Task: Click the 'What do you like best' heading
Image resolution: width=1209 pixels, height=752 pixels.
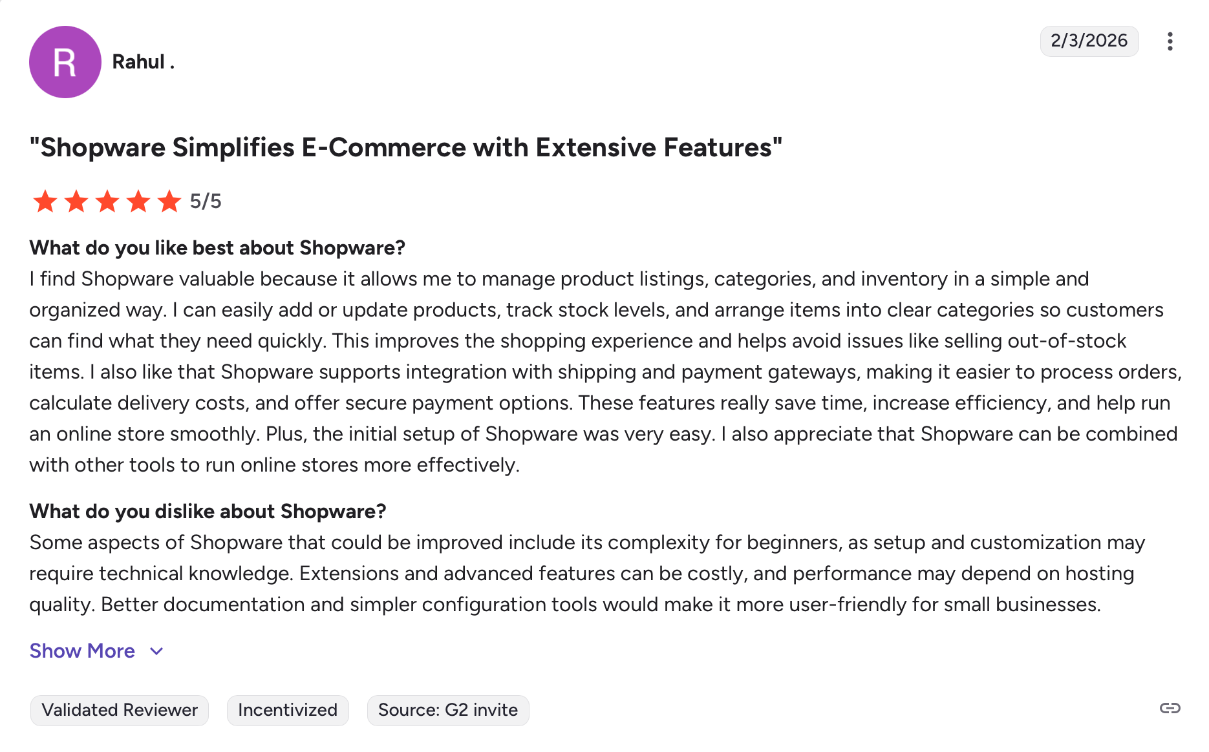Action: pos(217,248)
